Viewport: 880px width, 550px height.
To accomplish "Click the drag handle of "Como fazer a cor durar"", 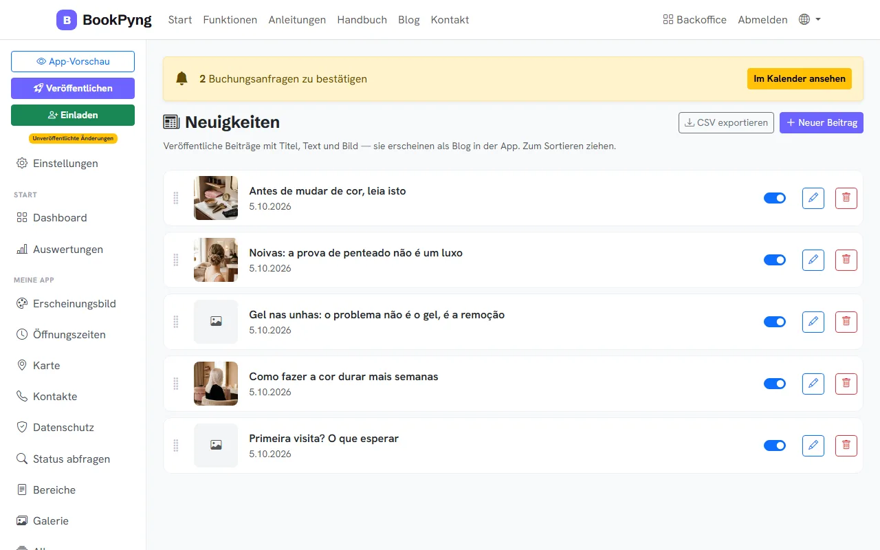I will pos(176,384).
